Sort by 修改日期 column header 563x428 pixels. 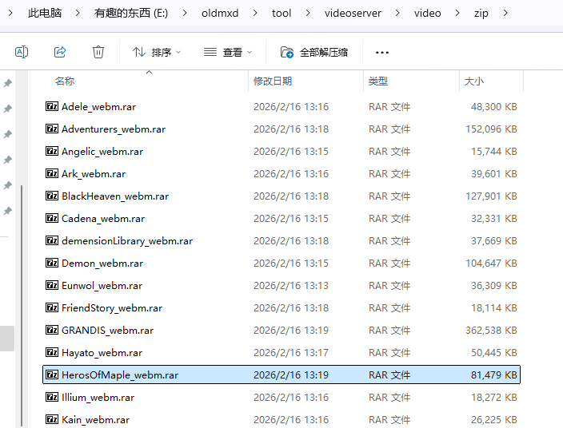pos(273,81)
